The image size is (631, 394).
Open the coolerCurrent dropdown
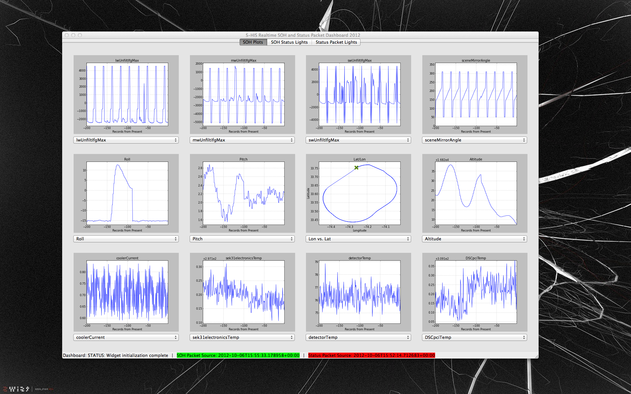point(126,338)
